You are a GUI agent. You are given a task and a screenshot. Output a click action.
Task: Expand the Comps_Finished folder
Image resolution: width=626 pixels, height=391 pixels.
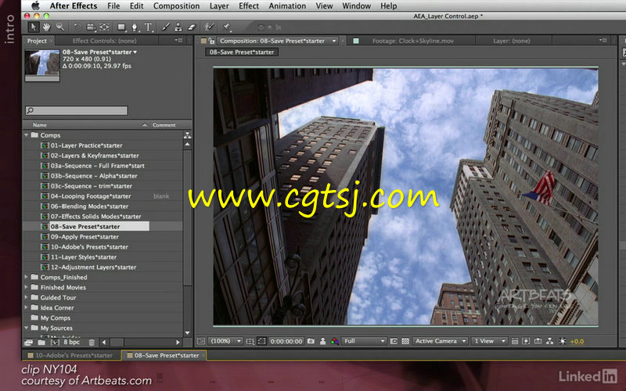click(x=27, y=277)
